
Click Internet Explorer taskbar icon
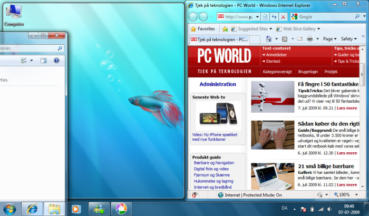click(32, 209)
